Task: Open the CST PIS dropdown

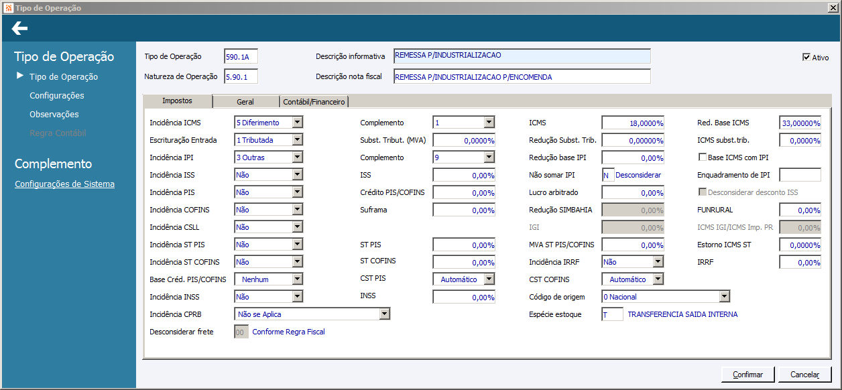Action: coord(489,279)
